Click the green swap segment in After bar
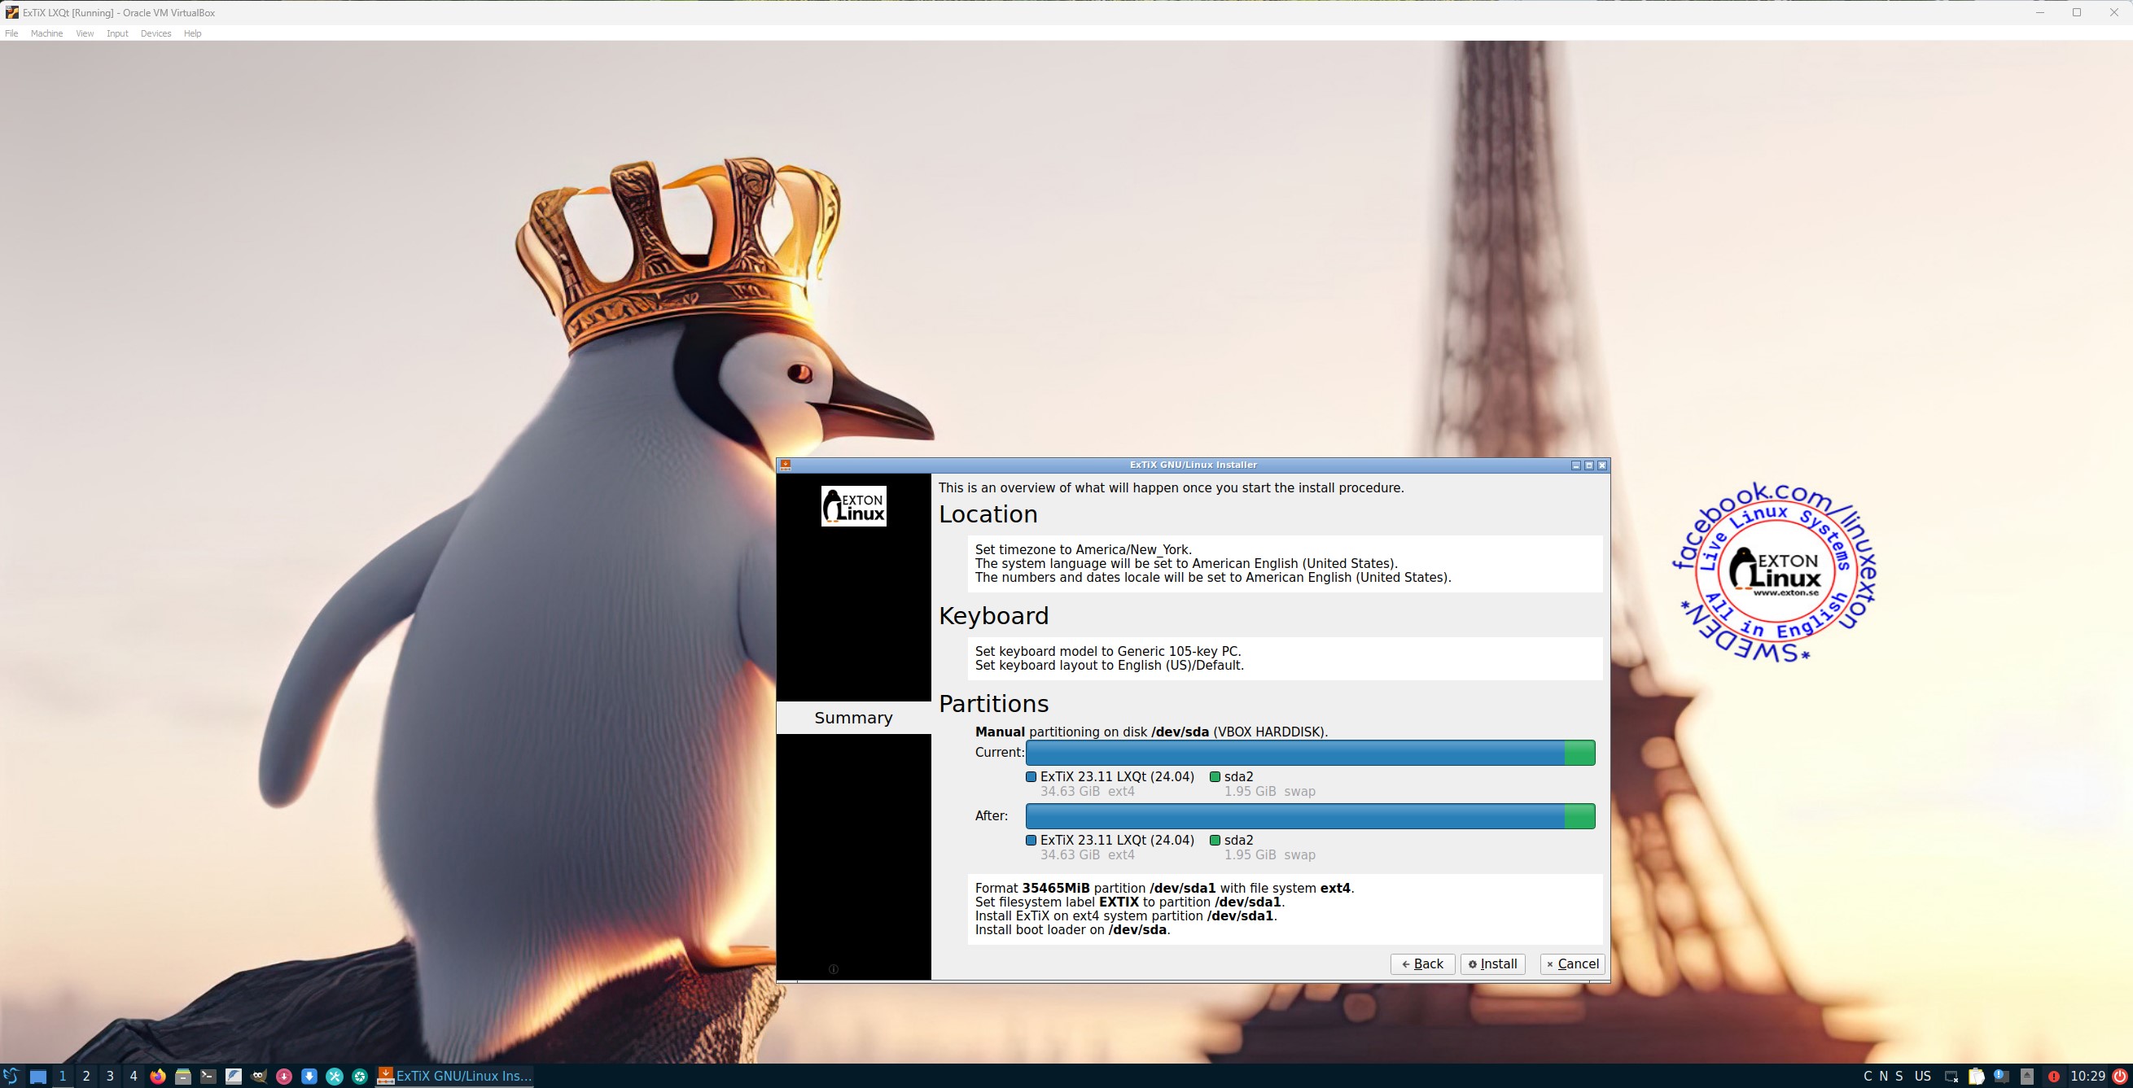Image resolution: width=2133 pixels, height=1088 pixels. (1580, 817)
